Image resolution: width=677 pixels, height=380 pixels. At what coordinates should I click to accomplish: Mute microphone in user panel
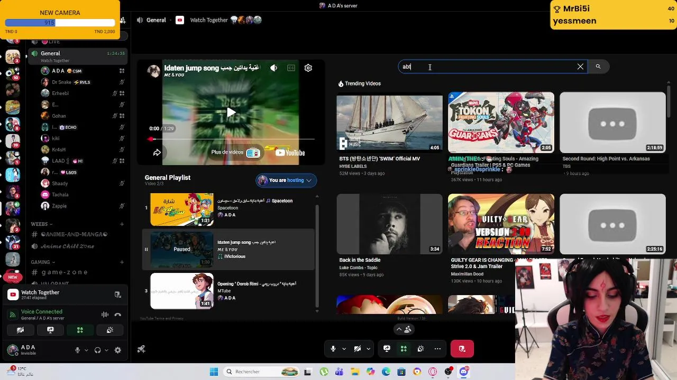(x=77, y=350)
